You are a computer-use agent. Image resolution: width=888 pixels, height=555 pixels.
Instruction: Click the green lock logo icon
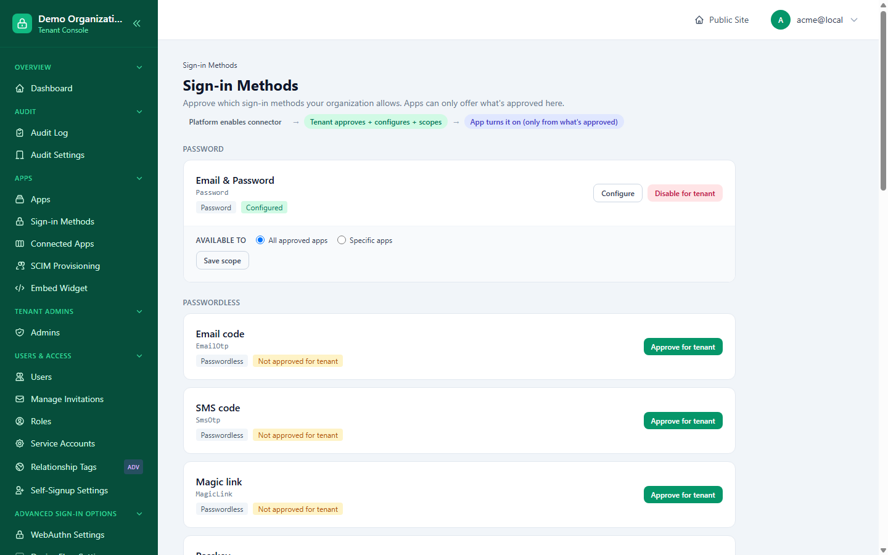pyautogui.click(x=22, y=23)
